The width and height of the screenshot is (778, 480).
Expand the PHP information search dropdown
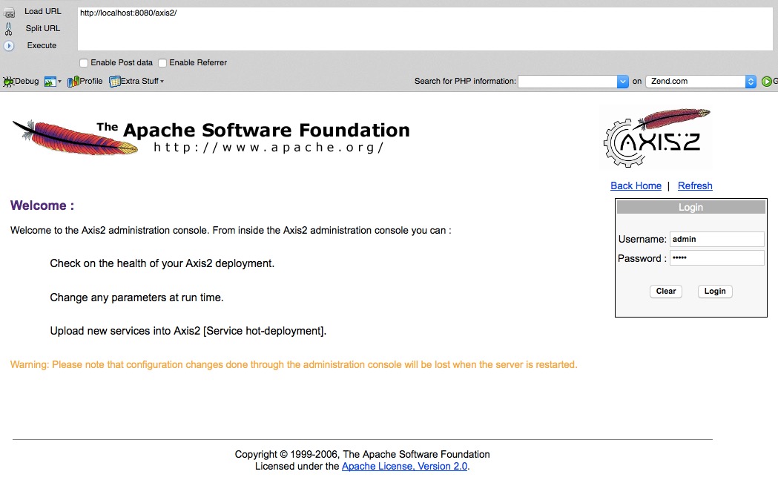[x=623, y=82]
